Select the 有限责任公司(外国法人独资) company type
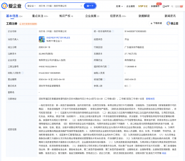 tap(52, 60)
